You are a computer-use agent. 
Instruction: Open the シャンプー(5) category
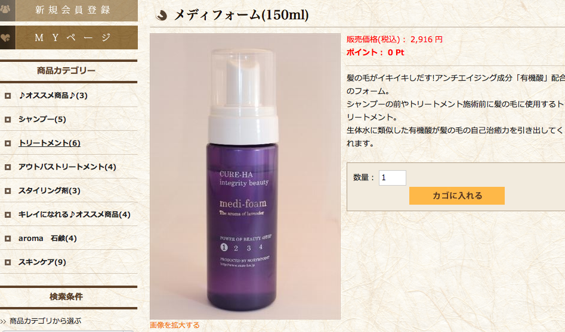click(42, 119)
